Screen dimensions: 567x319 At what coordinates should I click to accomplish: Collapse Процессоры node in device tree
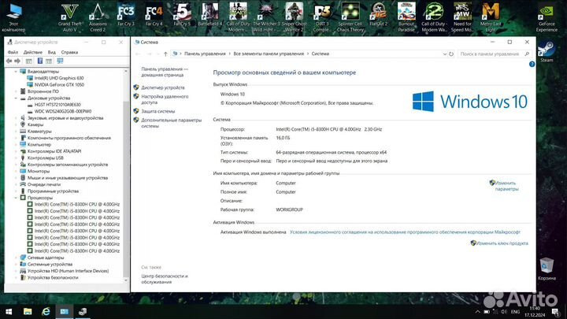pyautogui.click(x=16, y=198)
